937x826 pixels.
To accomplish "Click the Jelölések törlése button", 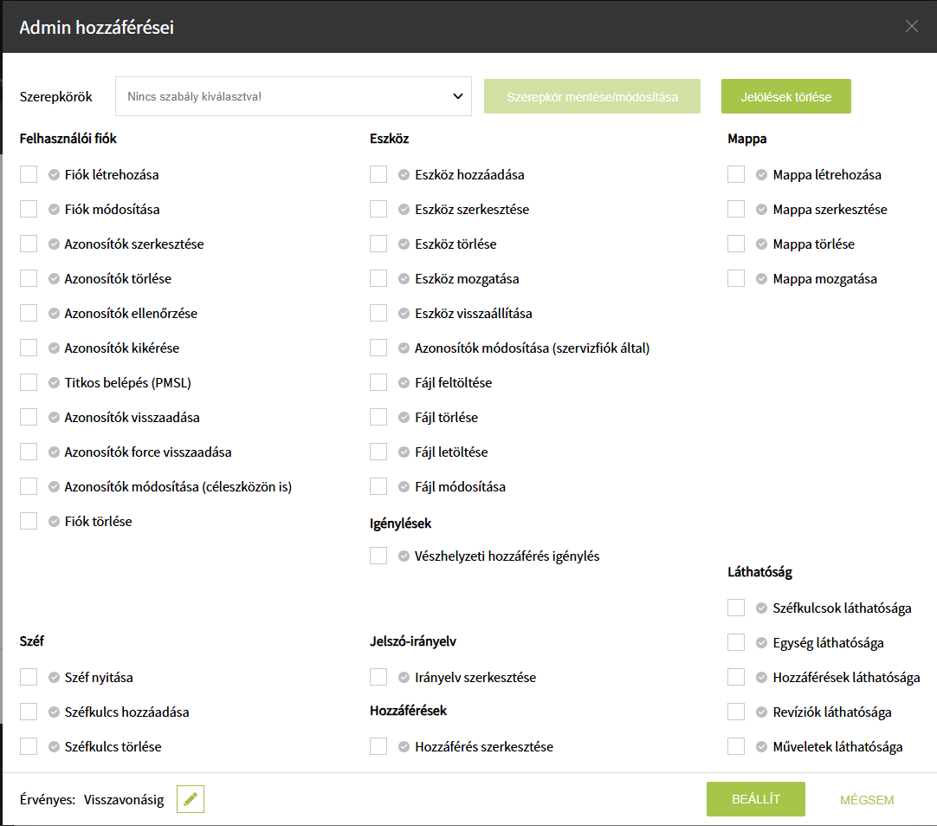I will click(x=785, y=96).
